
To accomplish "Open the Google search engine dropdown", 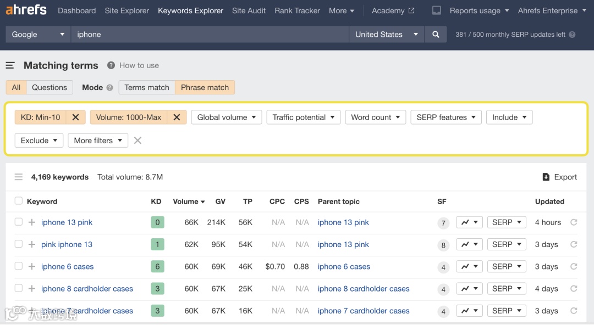I will pos(38,35).
